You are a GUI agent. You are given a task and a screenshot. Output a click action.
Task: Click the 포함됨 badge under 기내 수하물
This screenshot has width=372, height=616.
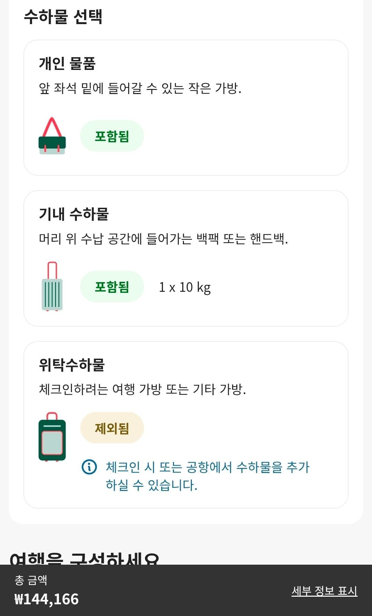(112, 287)
